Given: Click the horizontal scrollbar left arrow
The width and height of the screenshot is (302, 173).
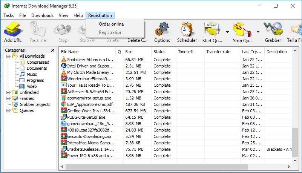Looking at the screenshot, I should (x=62, y=167).
